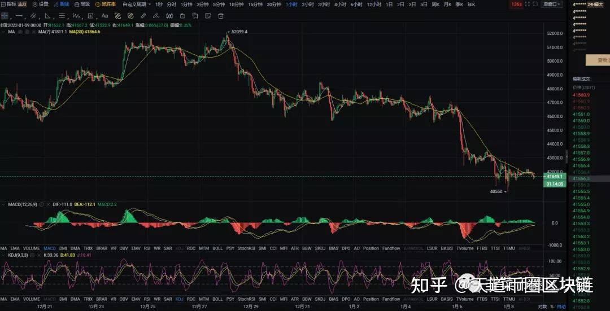The width and height of the screenshot is (610, 311).
Task: Toggle 自动 auto scale
Action: 561,306
